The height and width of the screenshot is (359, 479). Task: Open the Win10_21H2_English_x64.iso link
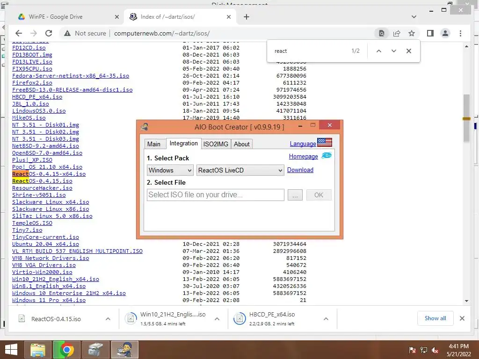(56, 280)
